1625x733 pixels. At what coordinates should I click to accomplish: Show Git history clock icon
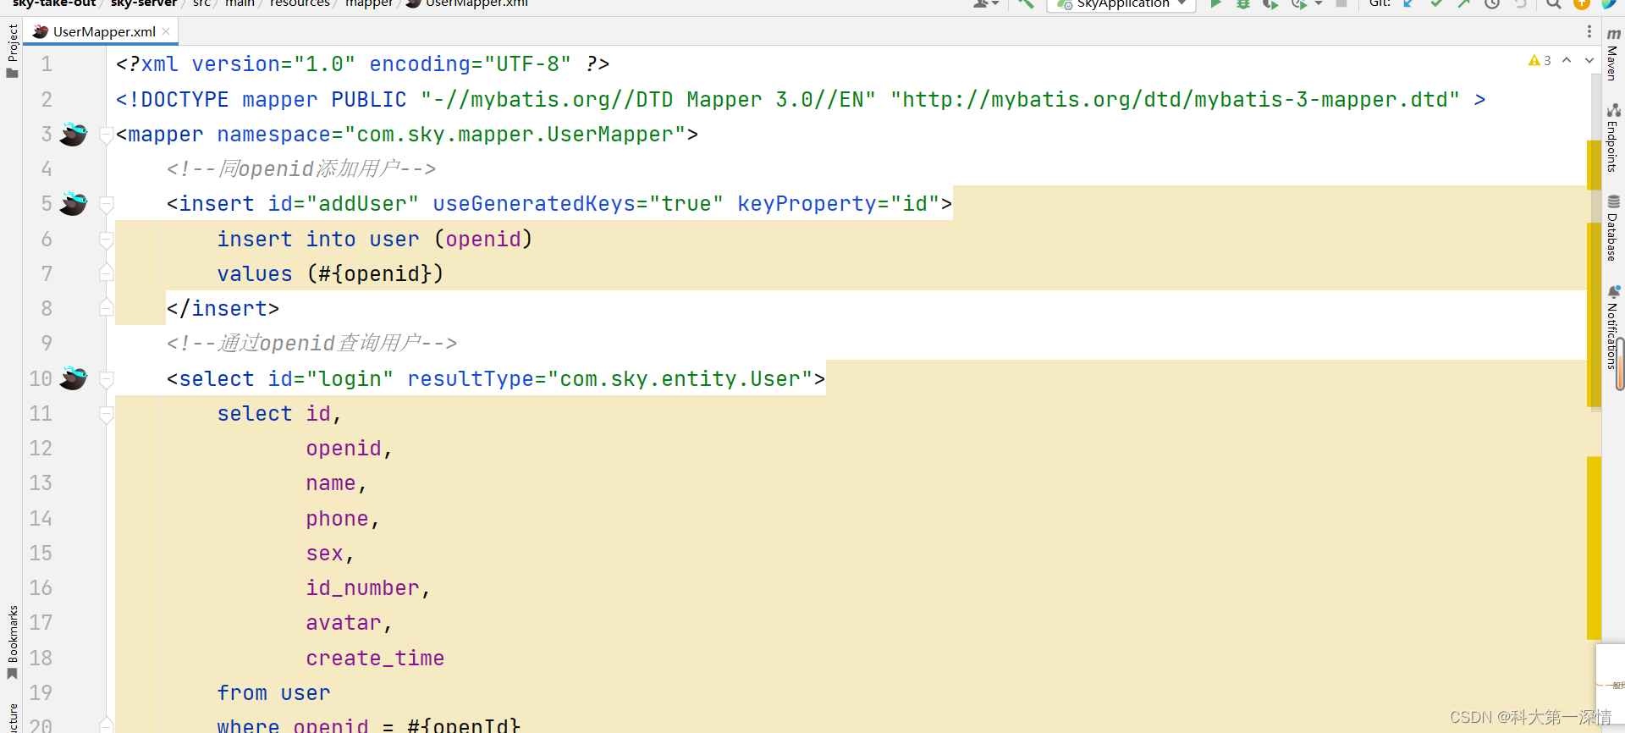tap(1492, 4)
